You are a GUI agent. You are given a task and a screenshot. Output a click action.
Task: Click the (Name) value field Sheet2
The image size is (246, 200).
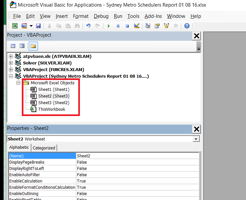tap(137, 156)
